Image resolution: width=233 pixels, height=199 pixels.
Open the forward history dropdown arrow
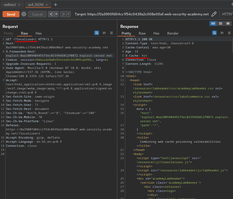coord(68,14)
